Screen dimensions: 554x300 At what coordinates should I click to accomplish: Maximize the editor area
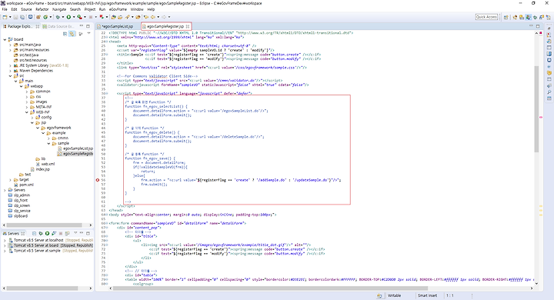click(x=538, y=26)
